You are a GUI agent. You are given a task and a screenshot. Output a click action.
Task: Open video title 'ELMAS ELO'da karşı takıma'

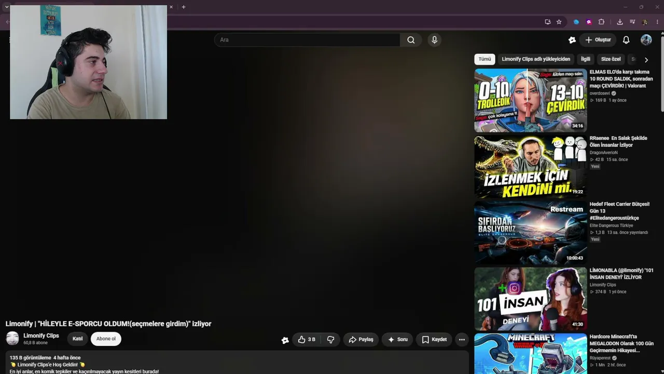(x=621, y=79)
